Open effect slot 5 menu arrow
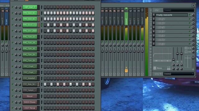Screen dimensions: 199x111 tap(154, 31)
